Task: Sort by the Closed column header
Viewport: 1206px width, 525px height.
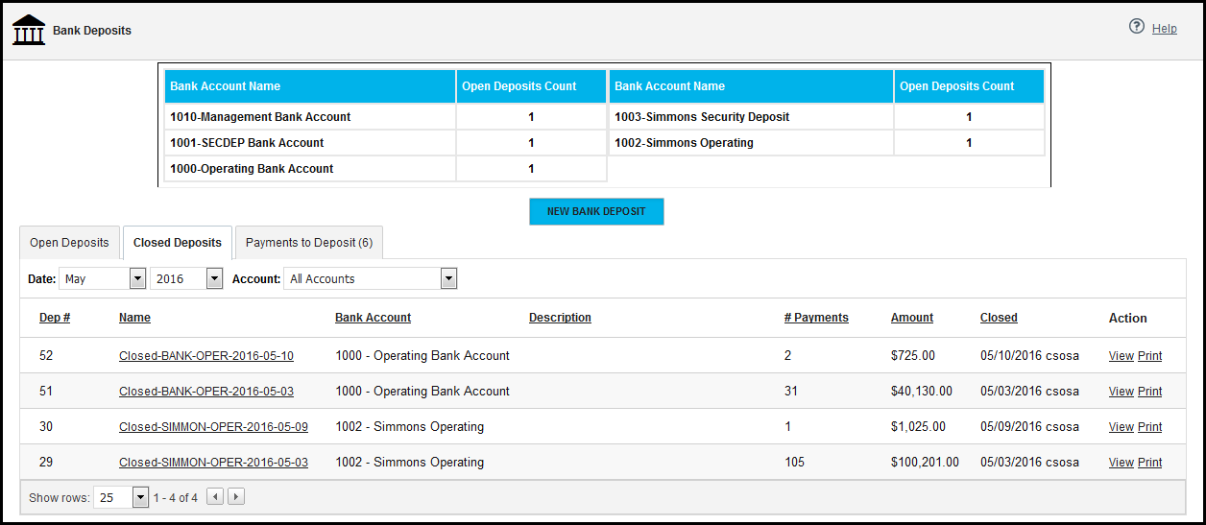Action: (999, 318)
